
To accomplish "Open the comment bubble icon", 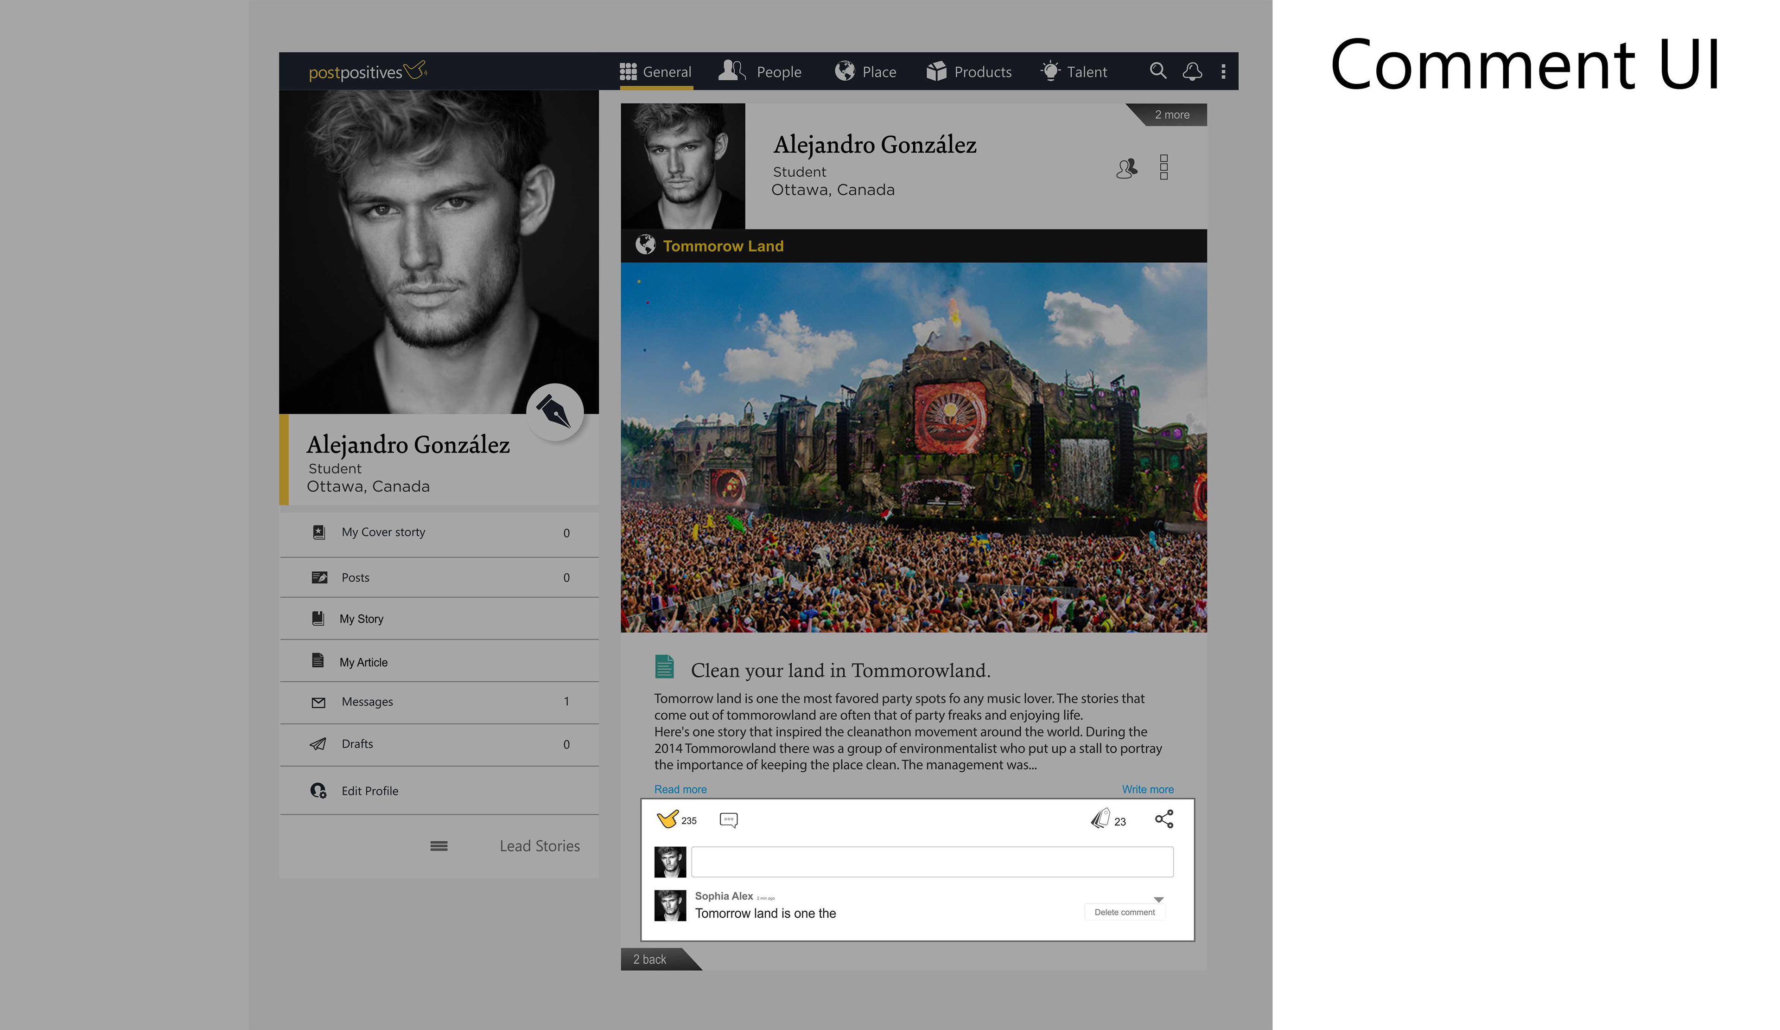I will click(728, 819).
